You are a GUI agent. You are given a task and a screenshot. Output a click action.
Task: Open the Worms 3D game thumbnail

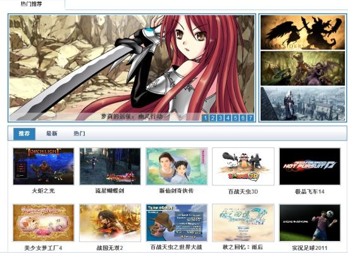pos(243,166)
